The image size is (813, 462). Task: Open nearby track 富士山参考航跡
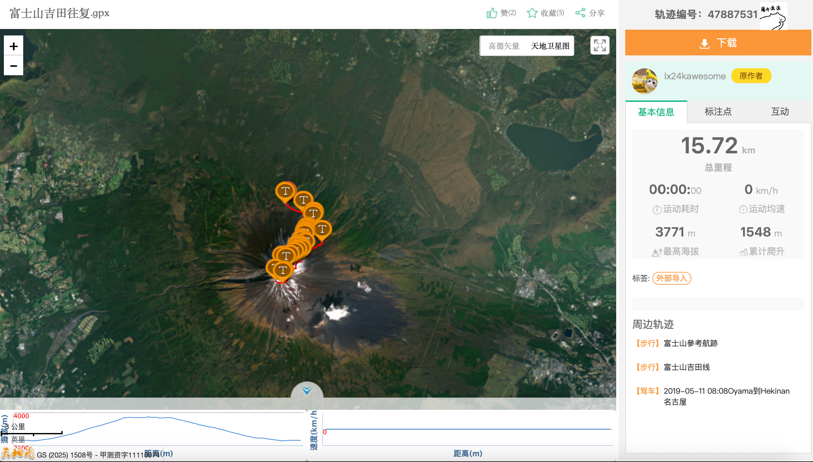pyautogui.click(x=690, y=343)
